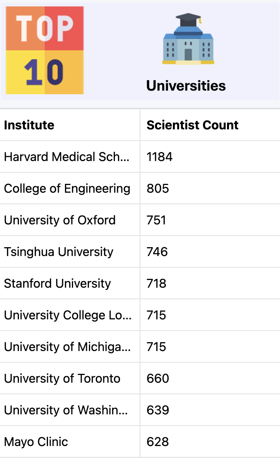Click scientist count 628 cell
The image size is (280, 458).
click(158, 442)
